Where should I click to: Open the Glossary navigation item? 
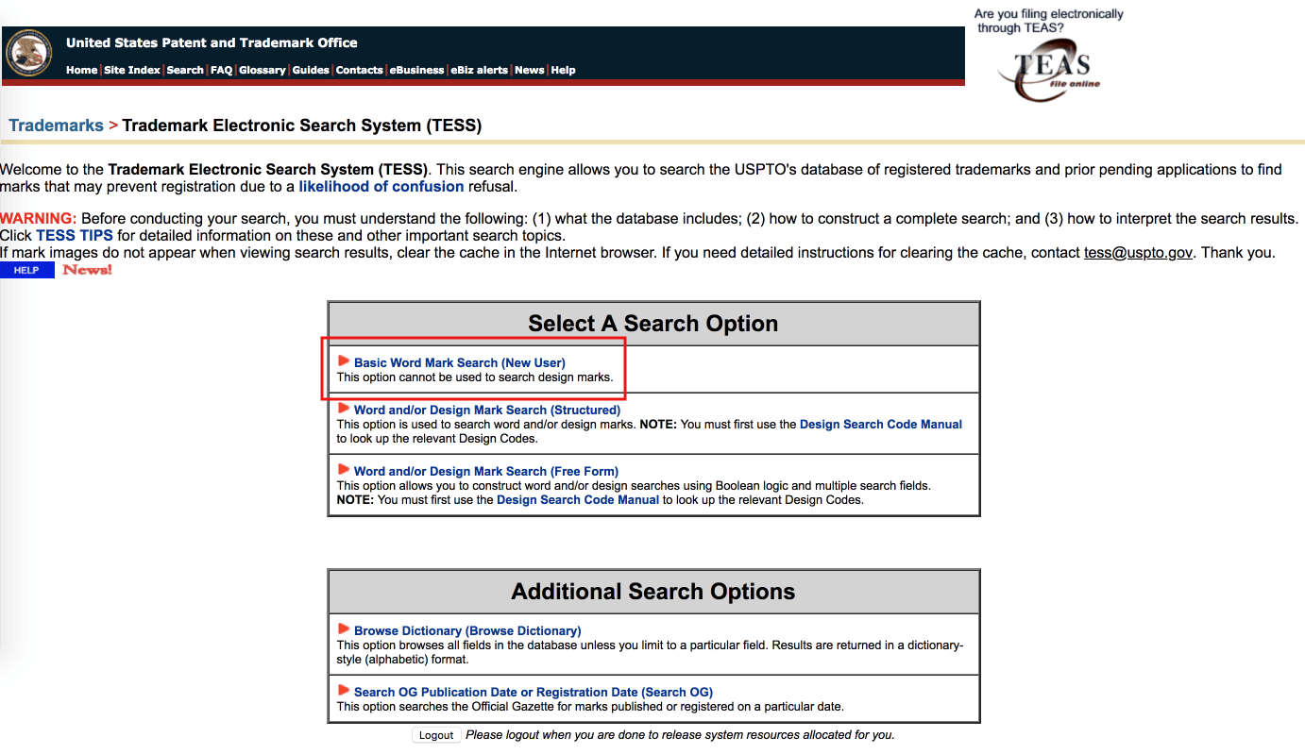point(262,70)
